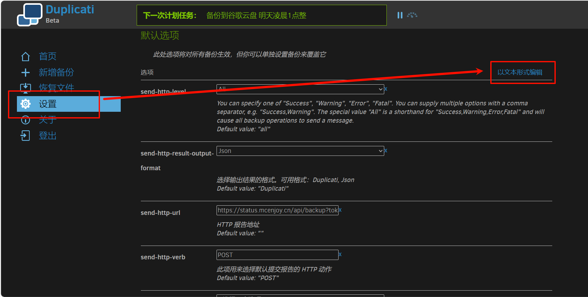Pause the scheduler with the pause icon

click(400, 15)
